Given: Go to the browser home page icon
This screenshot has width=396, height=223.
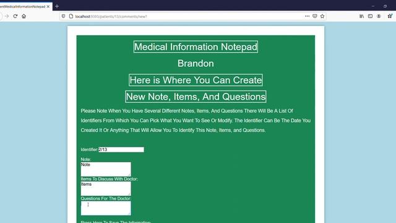Looking at the screenshot, I should pos(24,16).
